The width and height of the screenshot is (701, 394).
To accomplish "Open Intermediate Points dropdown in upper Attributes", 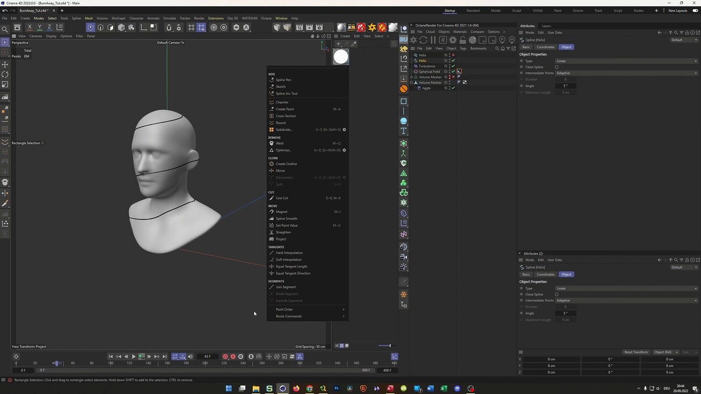I will [627, 73].
